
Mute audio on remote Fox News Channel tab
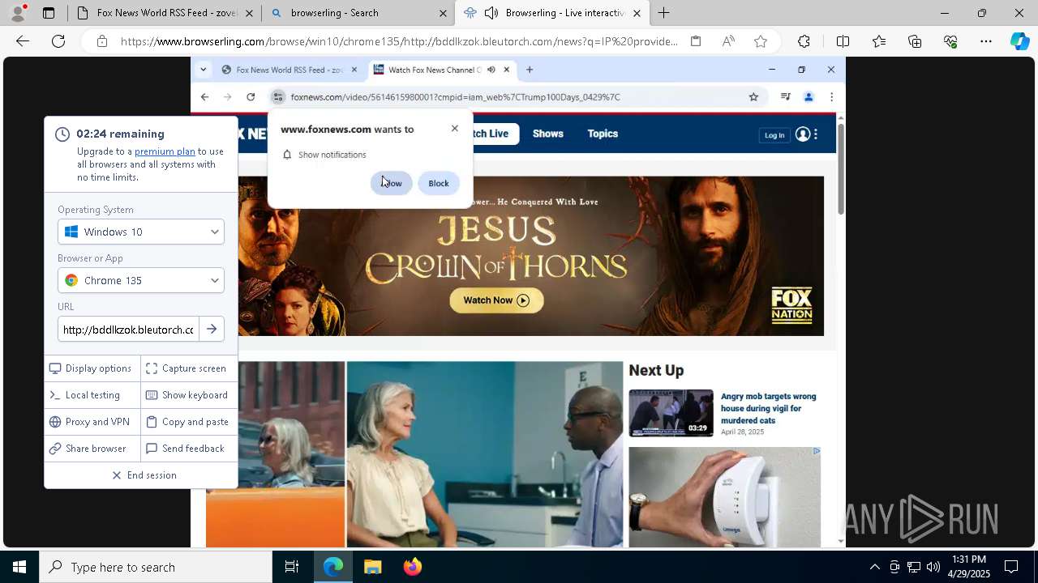click(491, 70)
